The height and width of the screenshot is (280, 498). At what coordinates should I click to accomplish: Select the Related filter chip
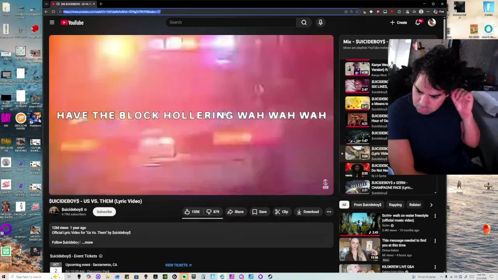[x=415, y=205]
